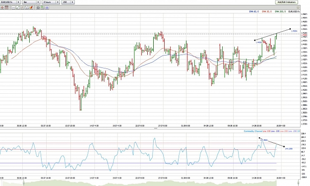Viewport: 310px width, 186px height.
Task: Grab the left handle of bottom range slider
Action: click(23, 183)
